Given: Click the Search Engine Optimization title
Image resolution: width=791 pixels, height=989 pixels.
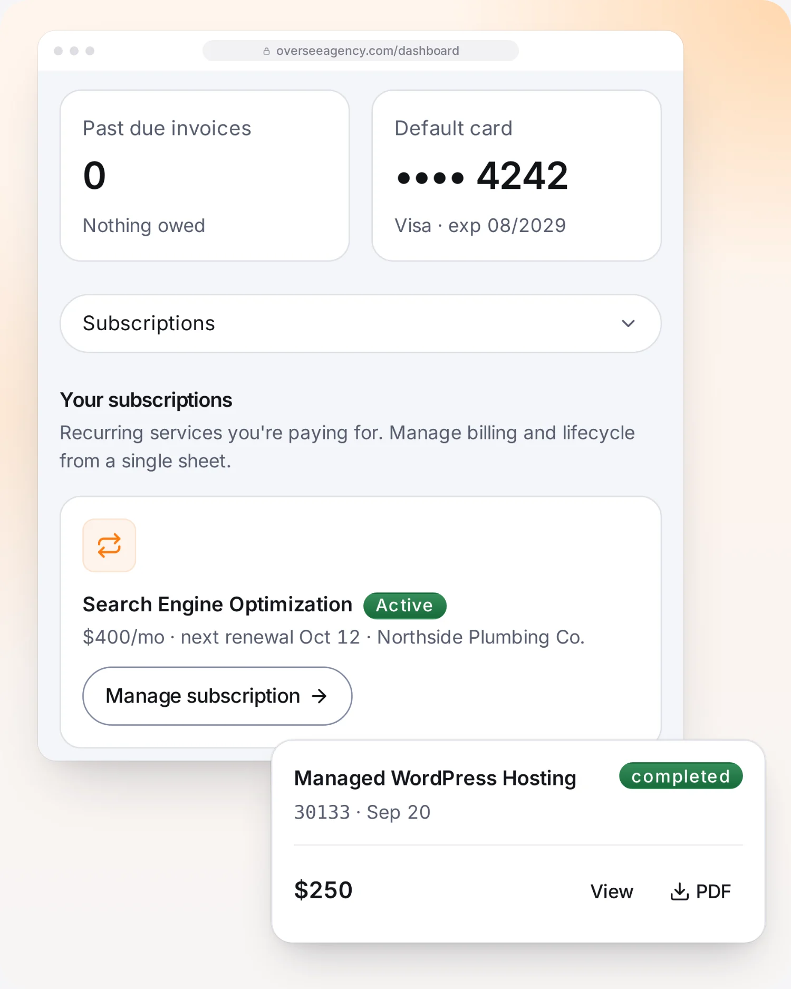Looking at the screenshot, I should point(217,604).
